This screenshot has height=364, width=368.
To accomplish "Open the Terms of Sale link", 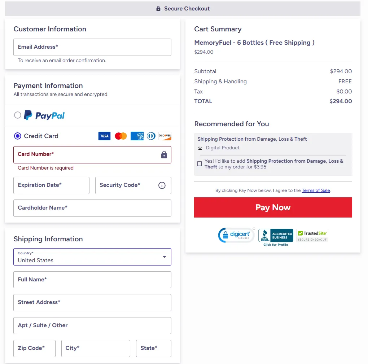I will [x=316, y=190].
